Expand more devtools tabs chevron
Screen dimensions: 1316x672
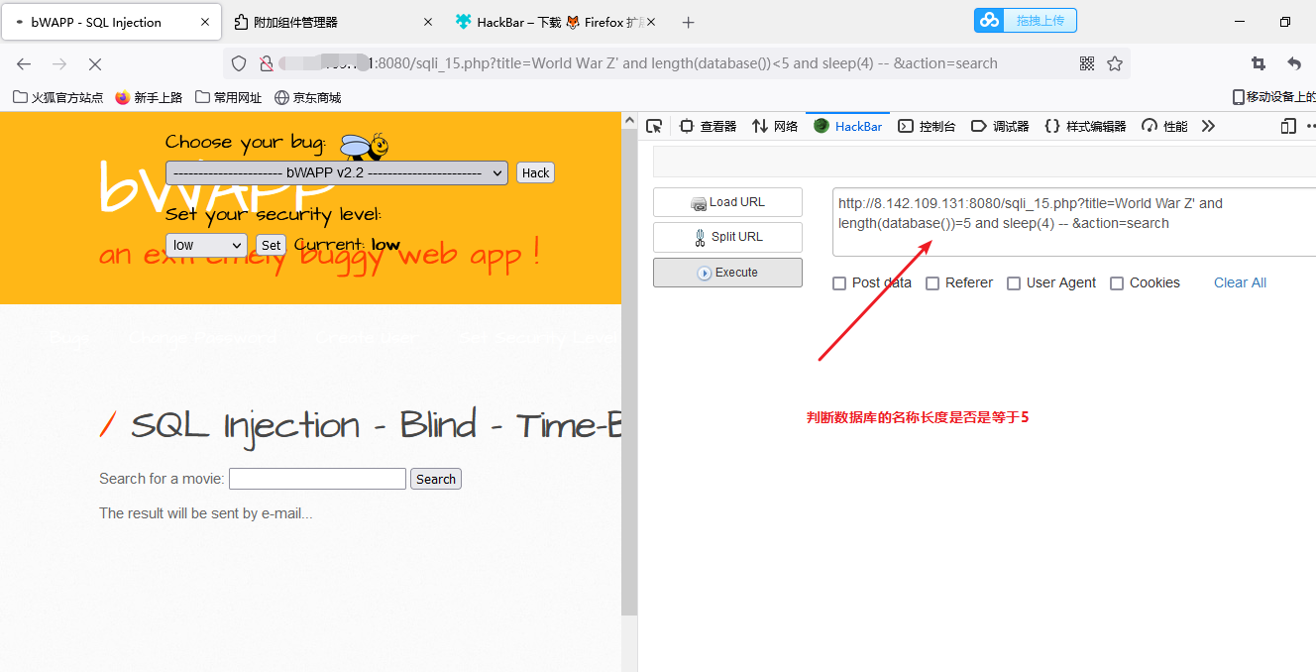(x=1208, y=126)
